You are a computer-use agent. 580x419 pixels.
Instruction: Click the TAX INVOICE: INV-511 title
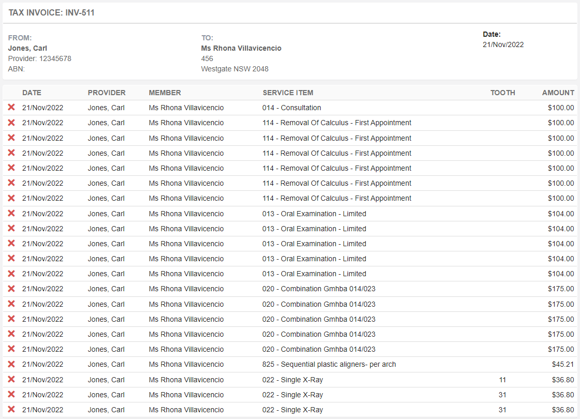50,12
